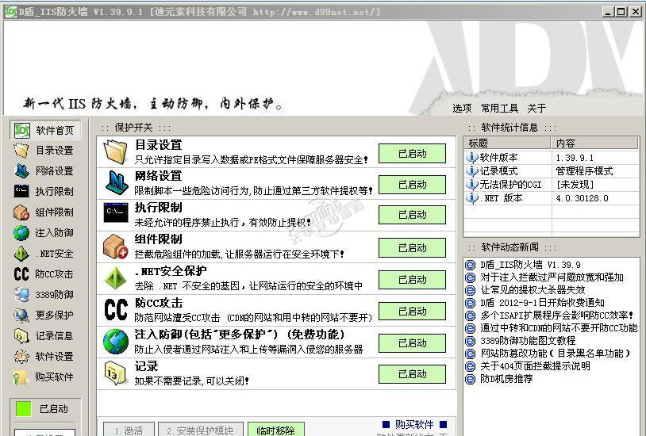Open the 防CC攻击 sidebar CC icon

coord(21,274)
